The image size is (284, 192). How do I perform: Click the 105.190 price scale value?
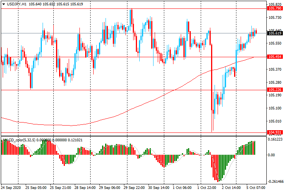click(x=275, y=95)
